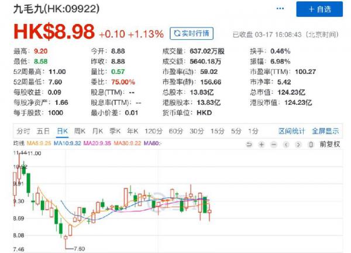
Task: Click the 52周最高 value 11.00
Action: click(x=57, y=71)
